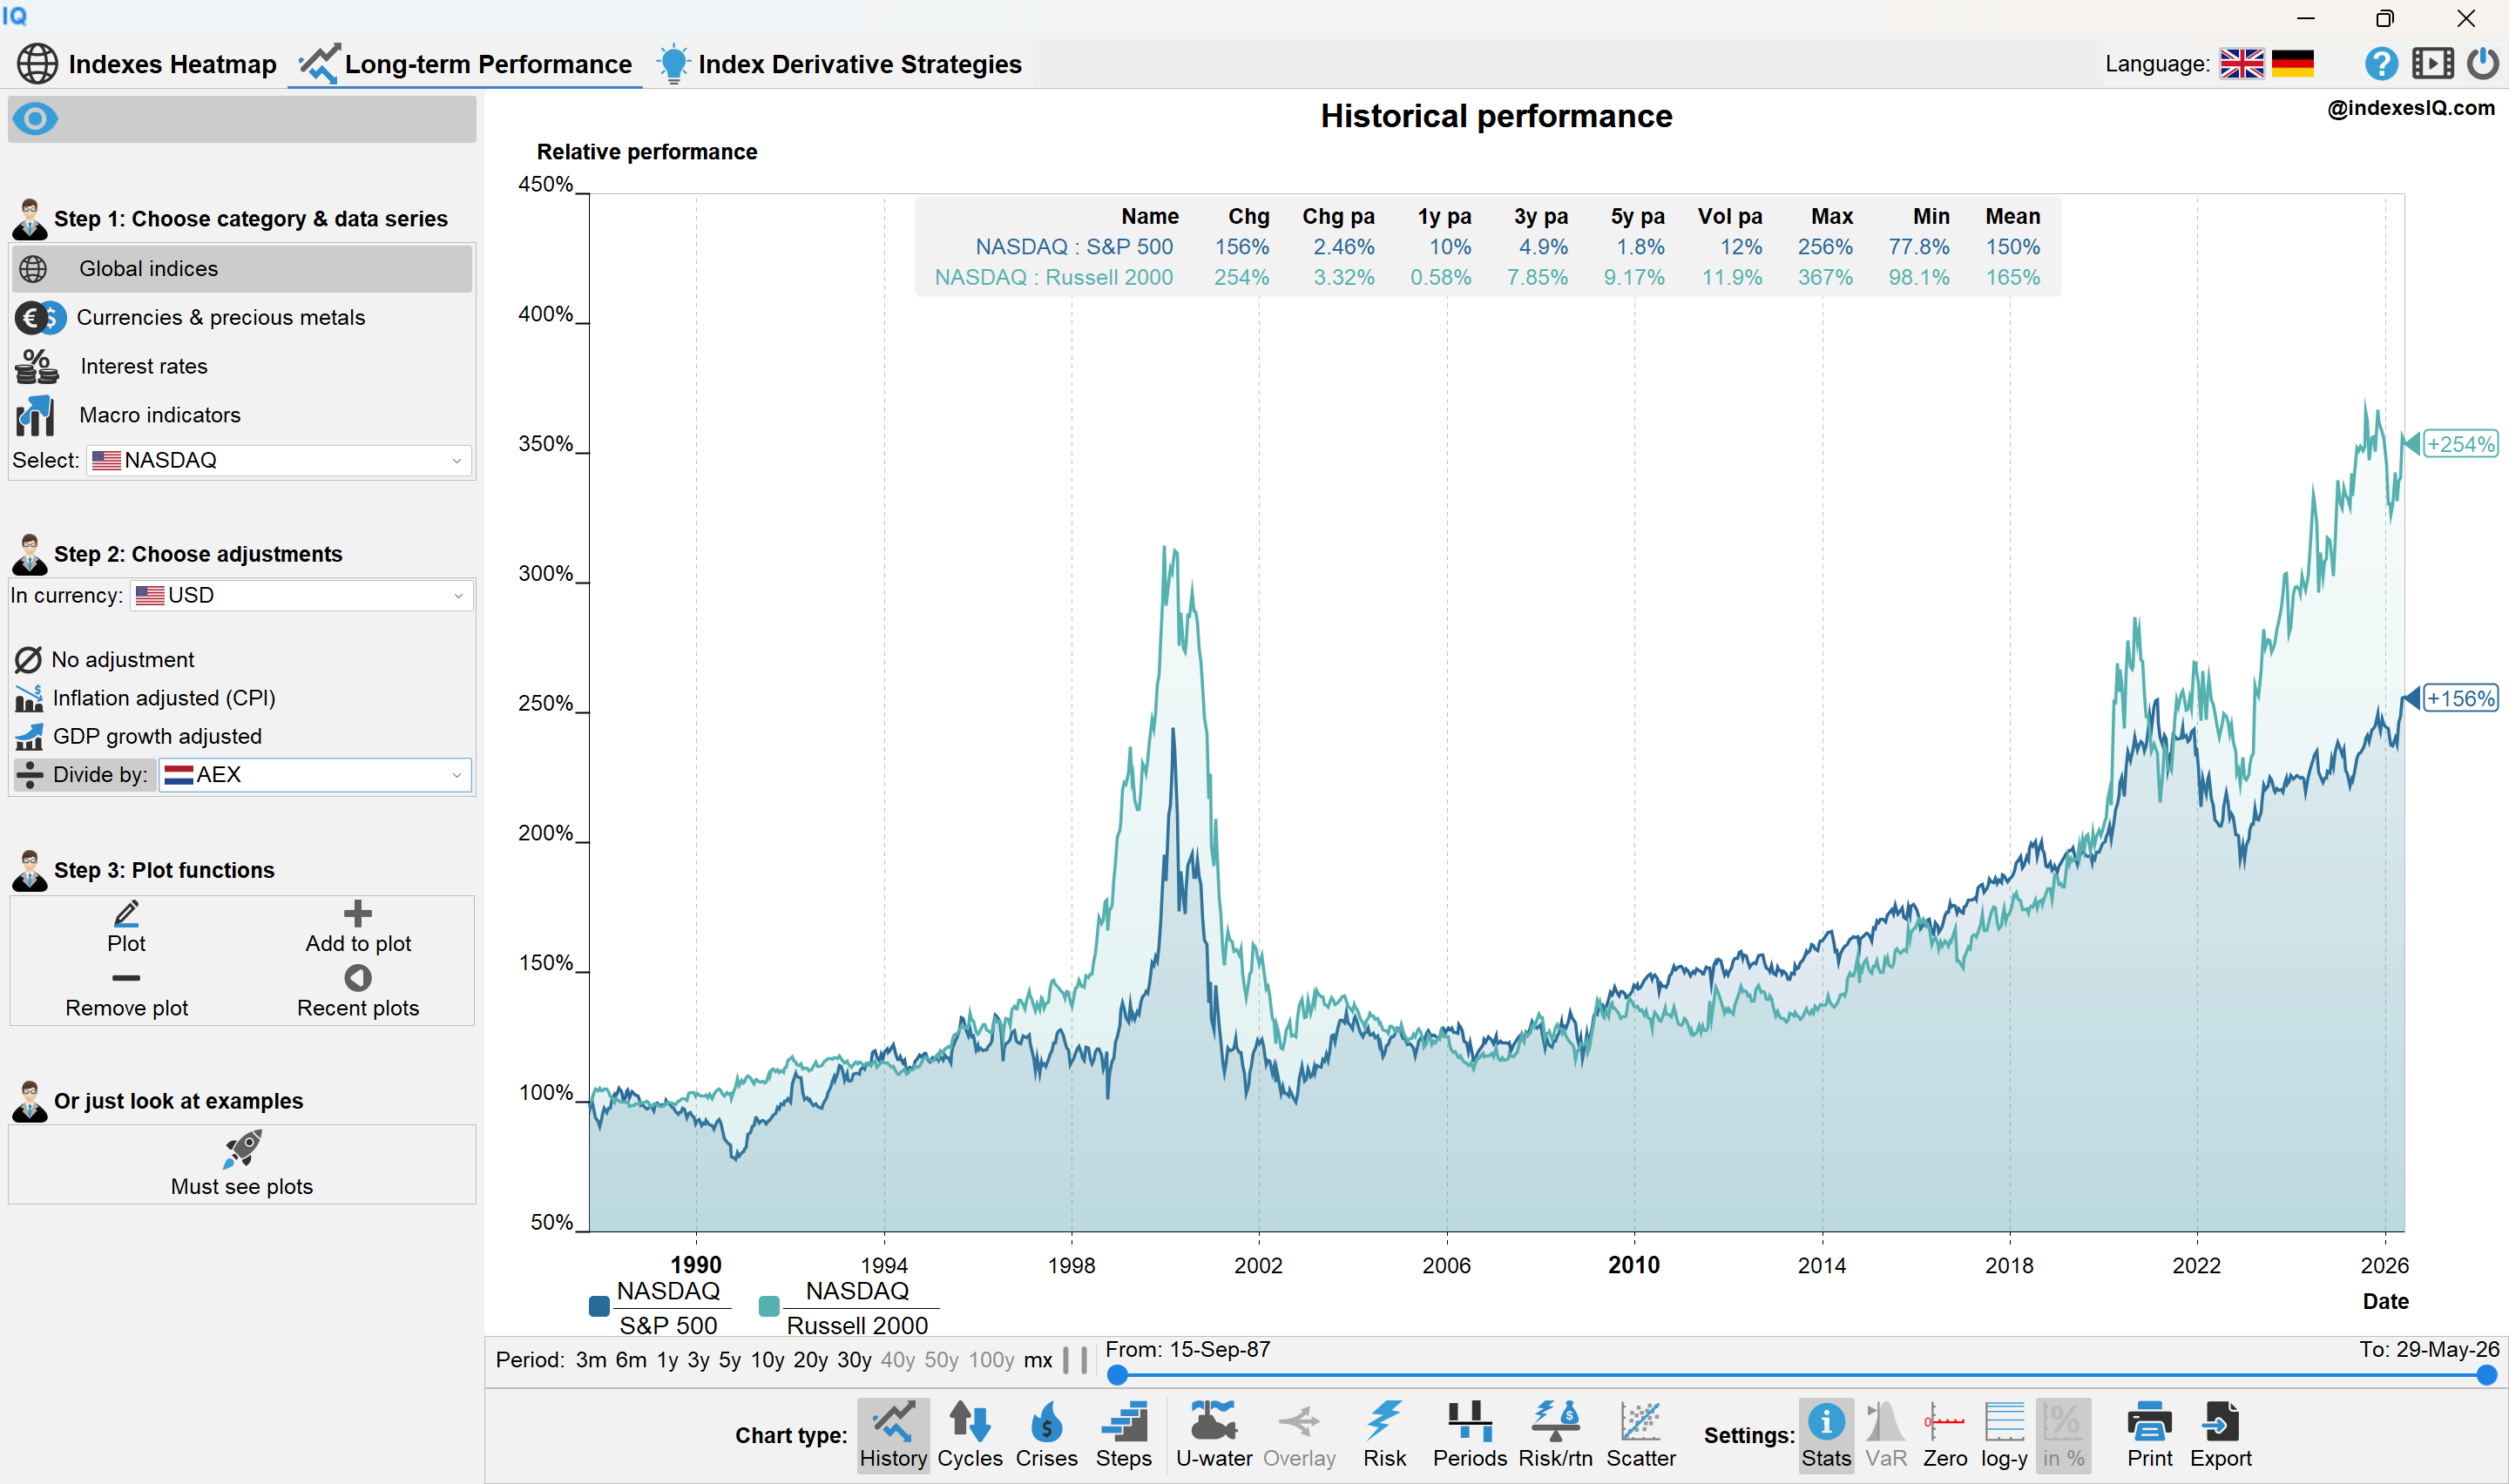Select U-water chart type

pyautogui.click(x=1214, y=1435)
